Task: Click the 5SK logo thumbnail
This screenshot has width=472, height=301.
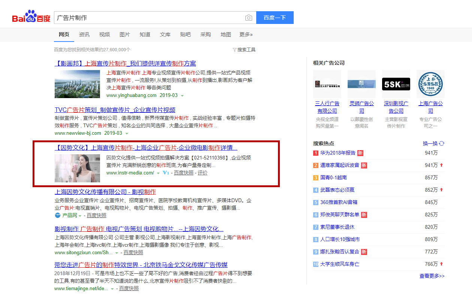Action: (x=396, y=84)
